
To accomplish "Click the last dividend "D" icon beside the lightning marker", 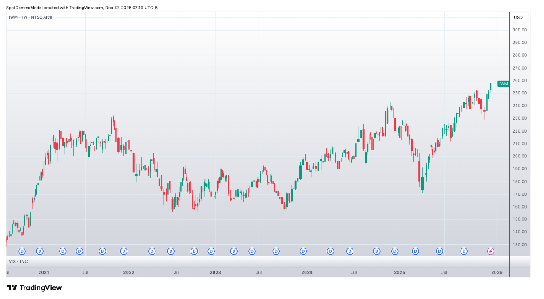I will pos(464,251).
